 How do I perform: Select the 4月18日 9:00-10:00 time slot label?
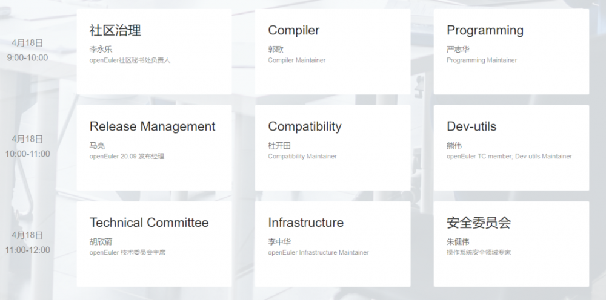point(27,50)
